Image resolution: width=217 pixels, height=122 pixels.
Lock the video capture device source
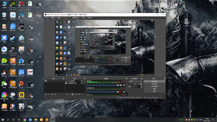coord(84,83)
